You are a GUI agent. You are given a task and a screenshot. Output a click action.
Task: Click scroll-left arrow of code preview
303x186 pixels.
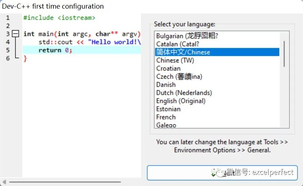4,182
